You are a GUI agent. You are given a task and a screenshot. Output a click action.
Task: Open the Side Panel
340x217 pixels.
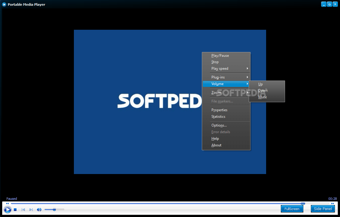click(x=323, y=209)
